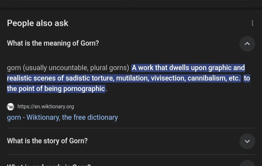262x166 pixels.
Task: Open 'gorn - Wiktionary, the free dictionary' link
Action: [x=62, y=117]
